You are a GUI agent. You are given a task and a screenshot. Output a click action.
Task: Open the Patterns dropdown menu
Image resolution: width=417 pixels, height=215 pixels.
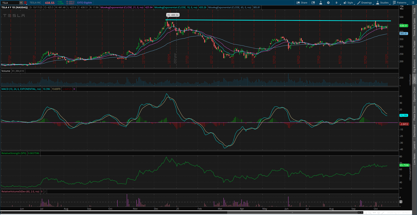[x=400, y=2]
